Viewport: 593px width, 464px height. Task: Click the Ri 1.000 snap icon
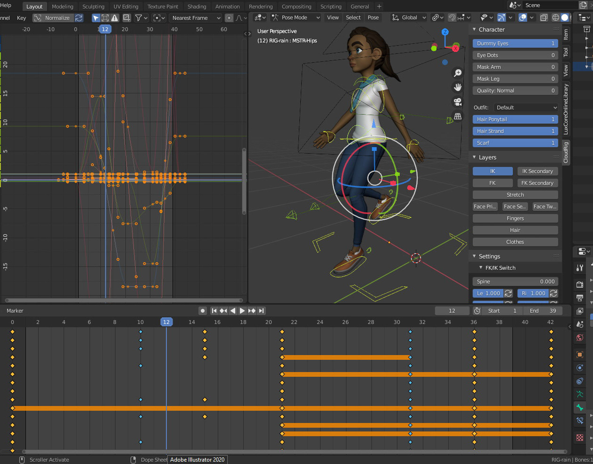(x=553, y=293)
